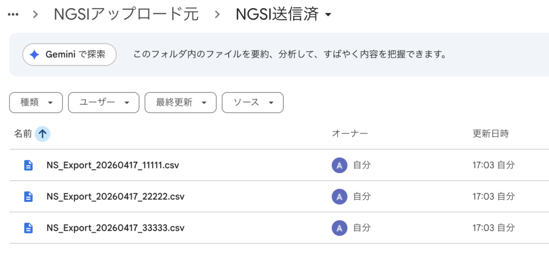The width and height of the screenshot is (549, 262).
Task: Open the 種類 filter dropdown
Action: tap(36, 103)
